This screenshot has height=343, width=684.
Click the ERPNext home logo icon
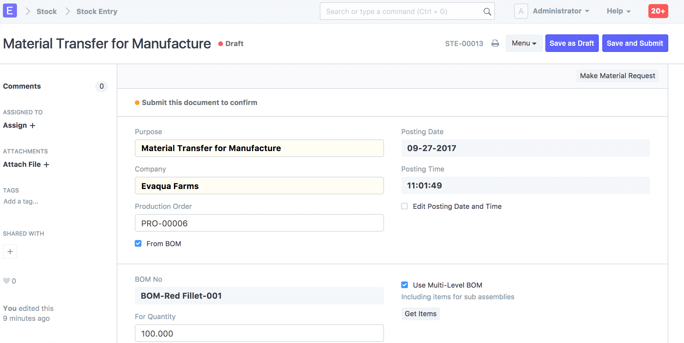9,10
